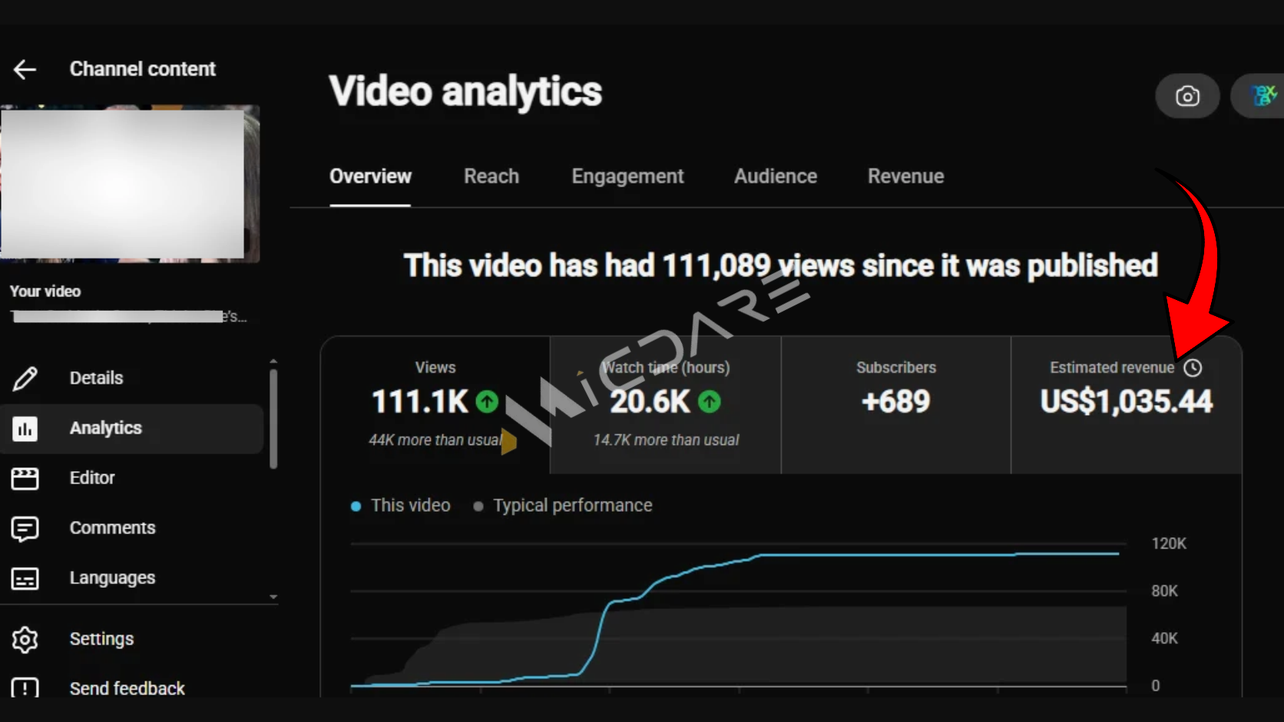Switch to the Reach tab
Viewport: 1284px width, 722px height.
coord(491,176)
